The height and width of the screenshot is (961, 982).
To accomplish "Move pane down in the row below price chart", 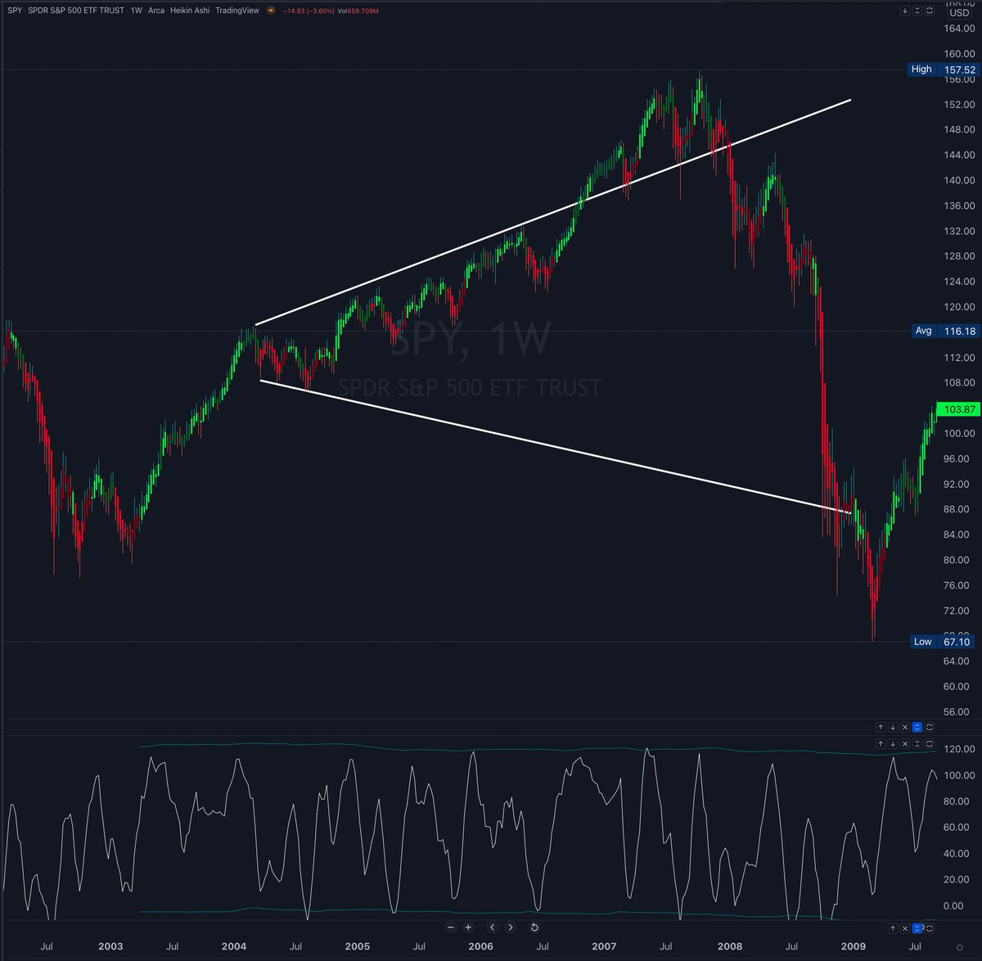I will pos(893,727).
